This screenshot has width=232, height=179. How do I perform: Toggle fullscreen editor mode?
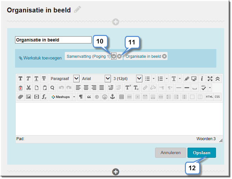(210, 79)
